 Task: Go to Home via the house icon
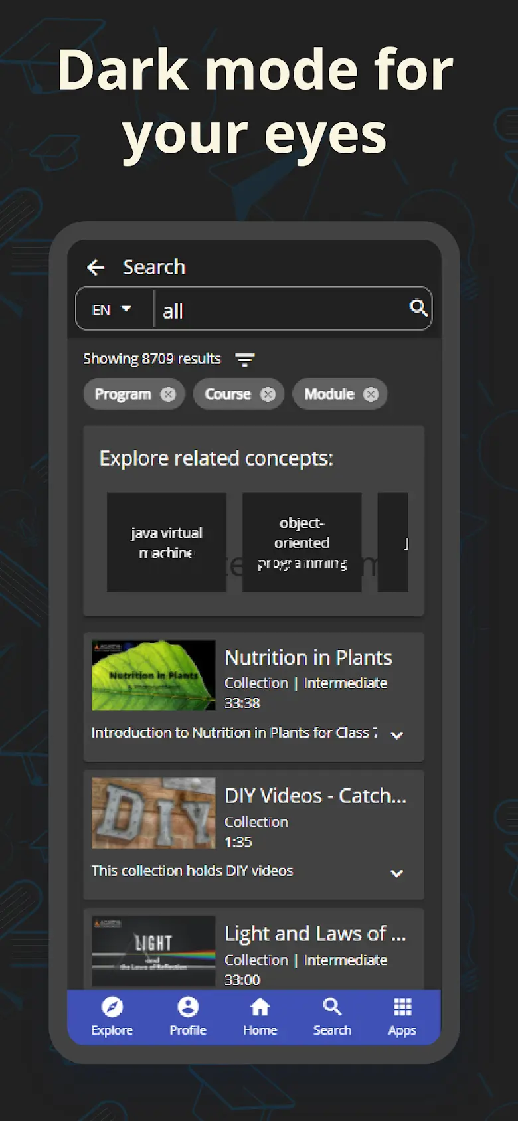260,1007
